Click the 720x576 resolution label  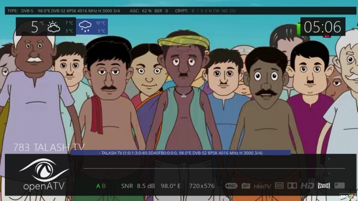coord(201,186)
